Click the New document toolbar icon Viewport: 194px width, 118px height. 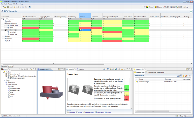(x=2, y=7)
